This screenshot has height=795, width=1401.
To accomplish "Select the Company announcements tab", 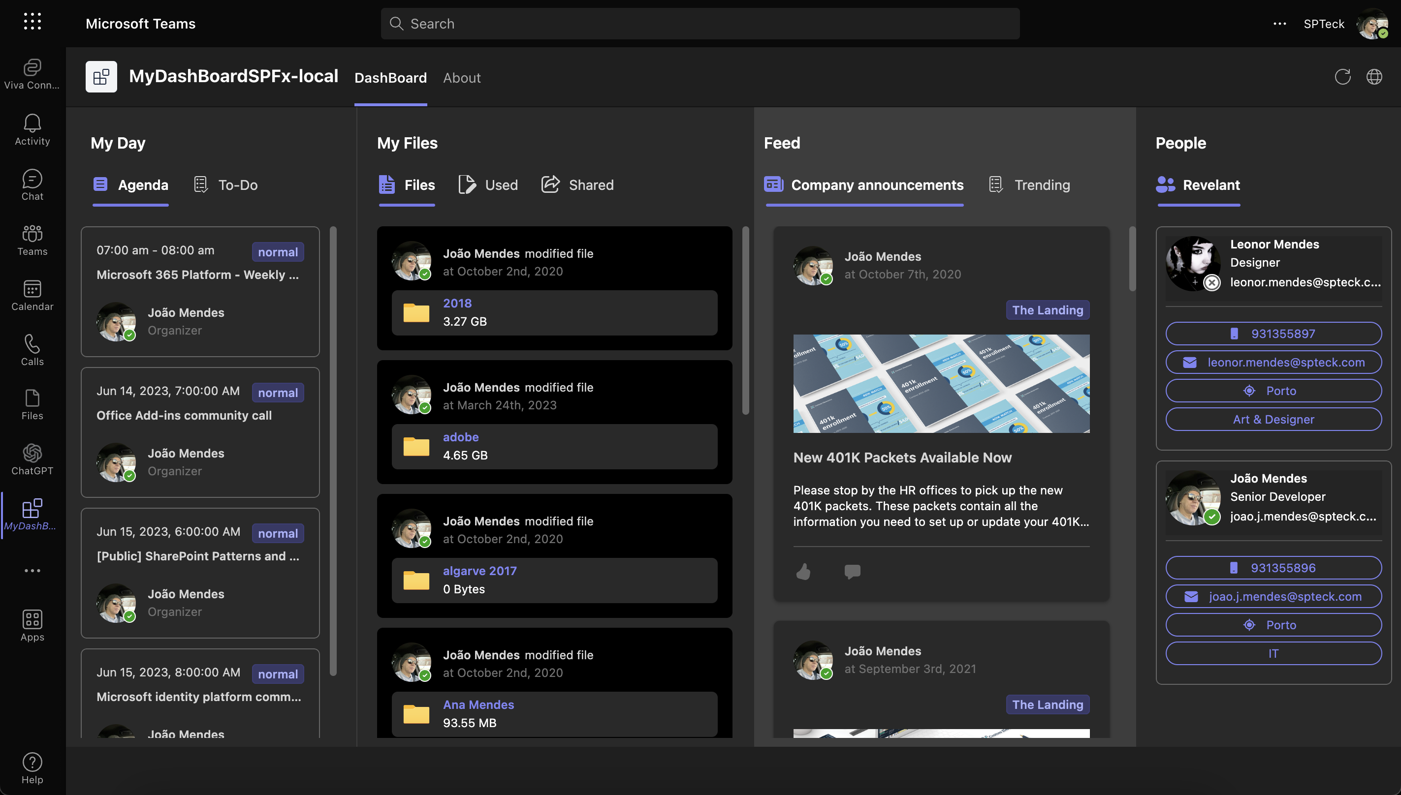I will point(864,185).
